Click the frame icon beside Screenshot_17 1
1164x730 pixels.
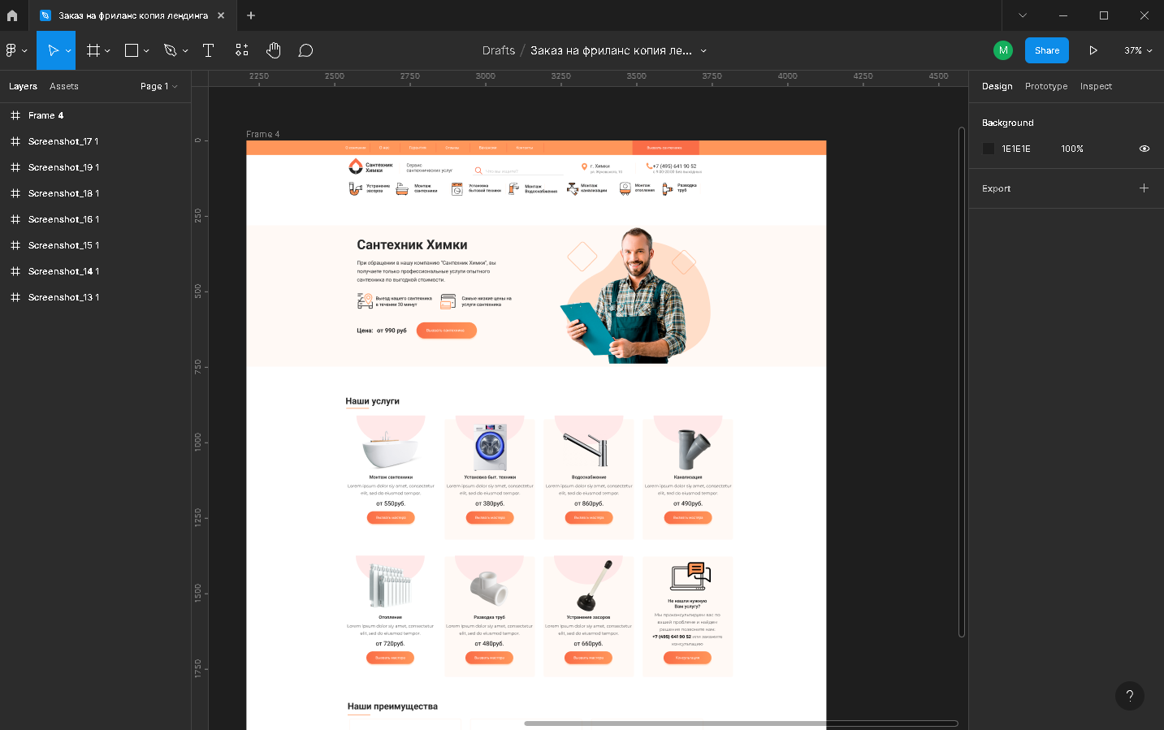coord(15,141)
